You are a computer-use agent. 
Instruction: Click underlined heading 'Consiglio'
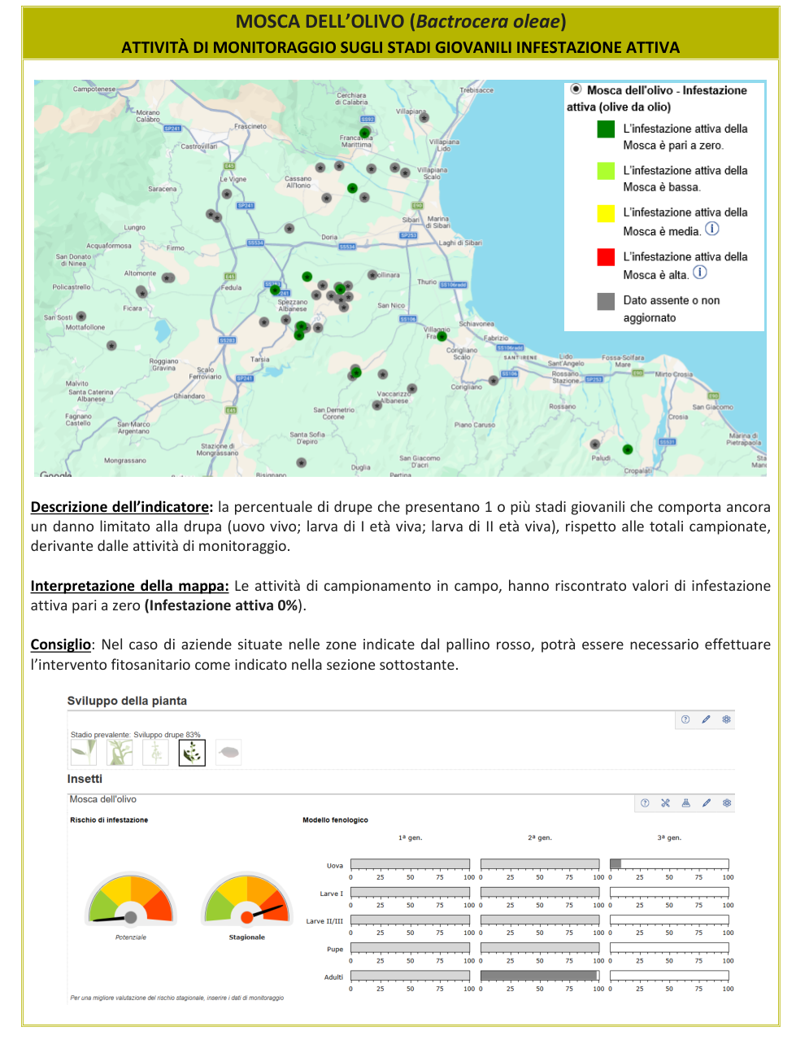pos(61,645)
